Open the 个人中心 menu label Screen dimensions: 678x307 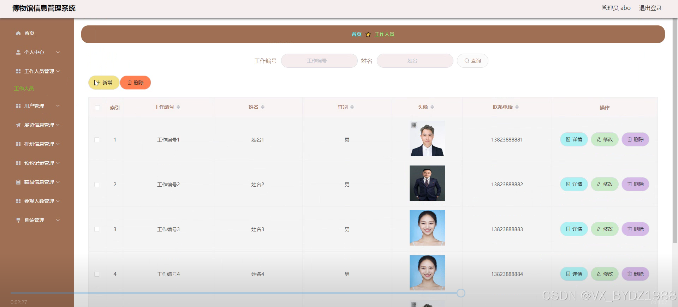[34, 52]
